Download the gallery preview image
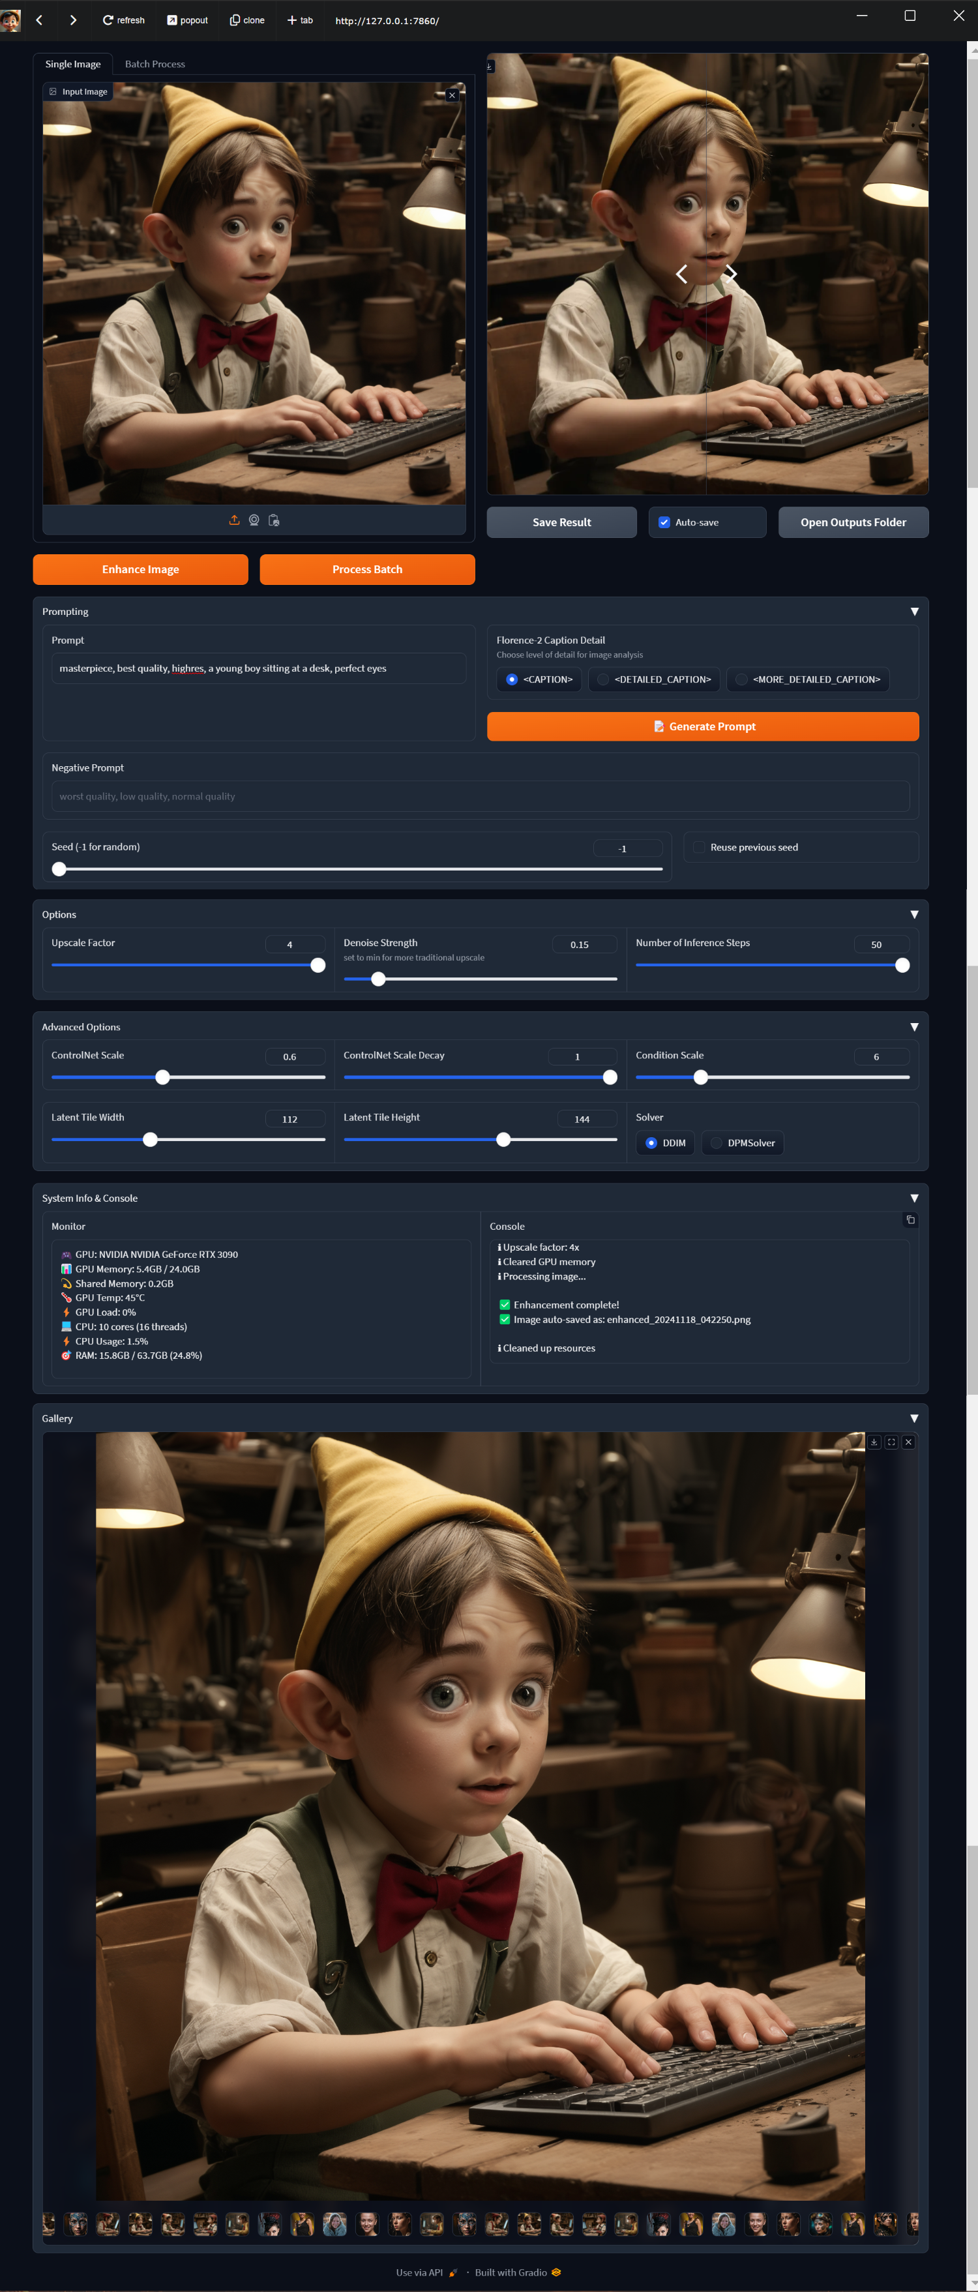The image size is (978, 2292). (x=874, y=1442)
